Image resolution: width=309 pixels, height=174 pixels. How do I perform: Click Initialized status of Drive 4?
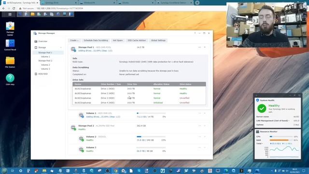click(x=158, y=103)
